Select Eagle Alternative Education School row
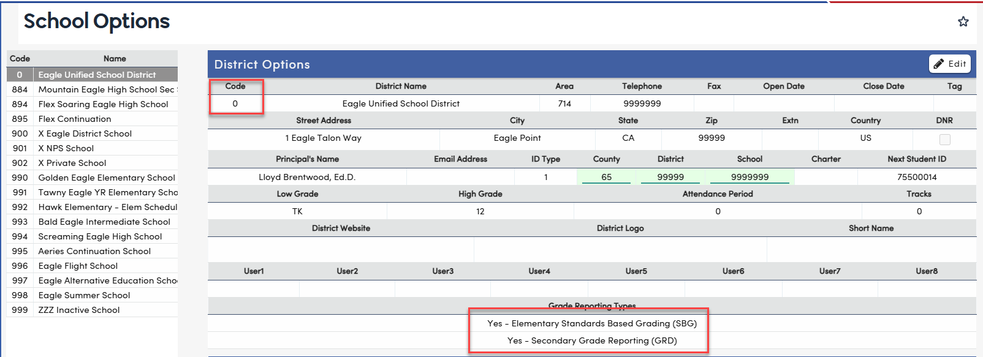 point(92,280)
